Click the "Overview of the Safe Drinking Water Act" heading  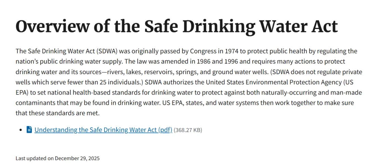click(x=177, y=26)
